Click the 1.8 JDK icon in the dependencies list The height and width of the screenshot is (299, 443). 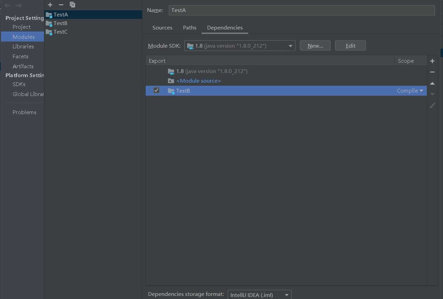[171, 71]
